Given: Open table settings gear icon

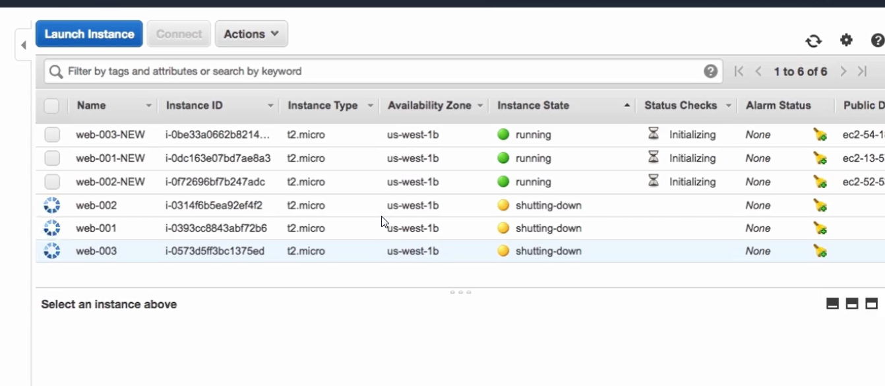Looking at the screenshot, I should point(846,40).
